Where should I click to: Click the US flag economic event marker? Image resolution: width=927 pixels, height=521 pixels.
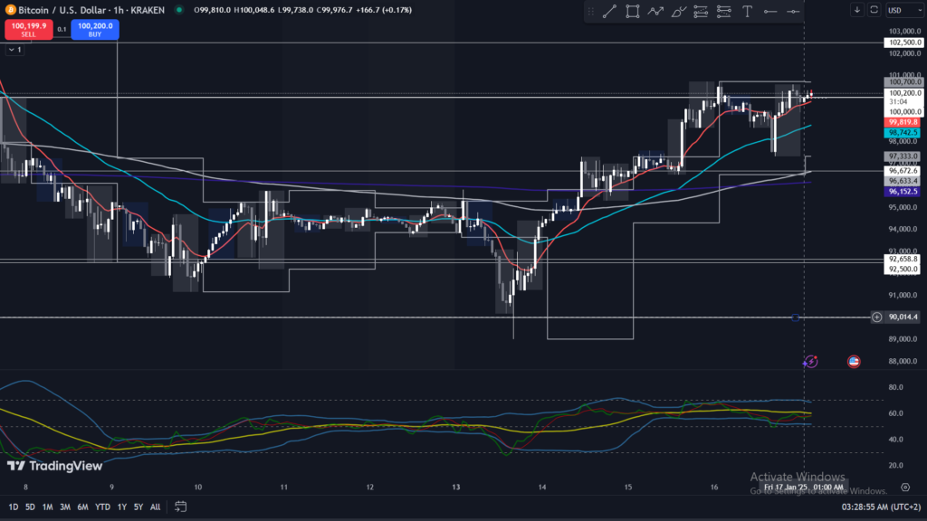853,361
